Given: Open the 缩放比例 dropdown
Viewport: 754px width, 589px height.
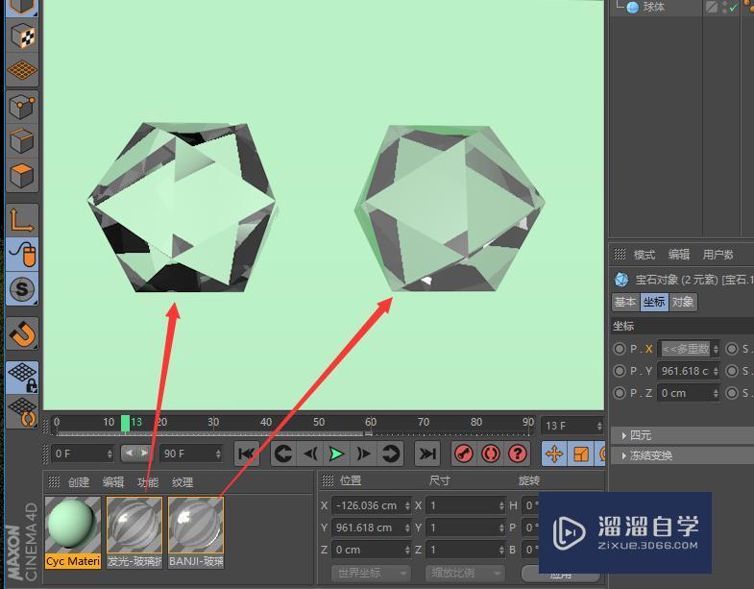Looking at the screenshot, I should [x=465, y=573].
